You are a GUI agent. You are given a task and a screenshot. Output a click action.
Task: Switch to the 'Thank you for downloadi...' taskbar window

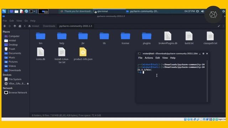pyautogui.click(x=76, y=11)
